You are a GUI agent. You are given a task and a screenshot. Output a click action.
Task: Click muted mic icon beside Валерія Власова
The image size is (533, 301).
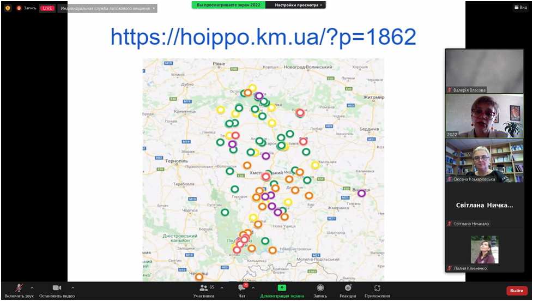click(x=450, y=90)
